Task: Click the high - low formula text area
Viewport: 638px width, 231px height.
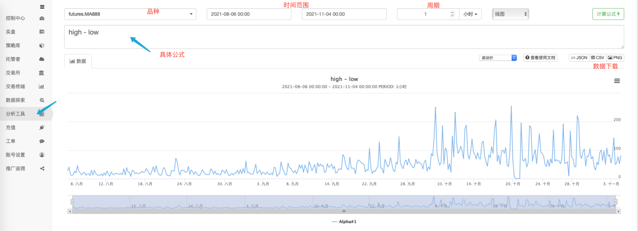Action: pos(344,37)
